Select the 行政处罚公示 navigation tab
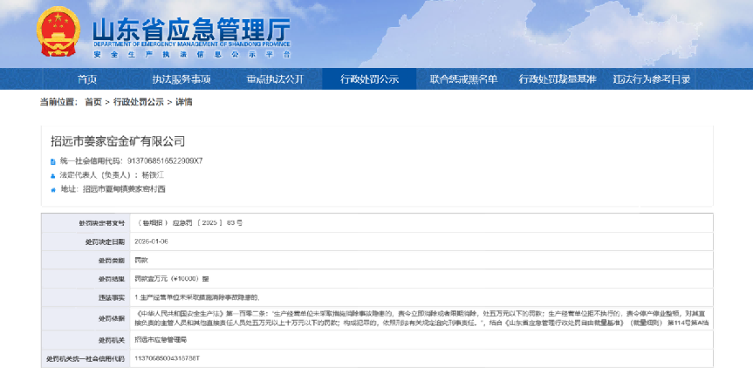Screen dimensions: 753x374 coord(369,79)
